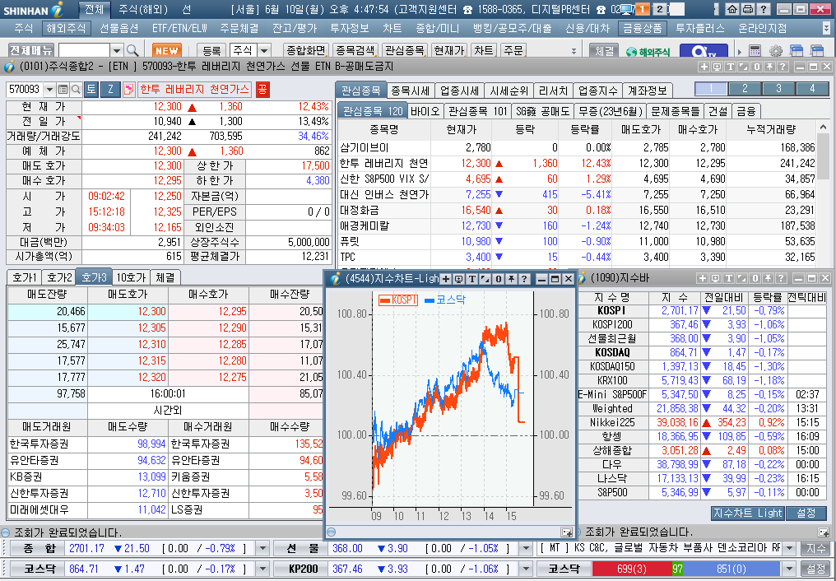836x581 pixels.
Task: Switch to the 10호가 tab
Action: 131,277
